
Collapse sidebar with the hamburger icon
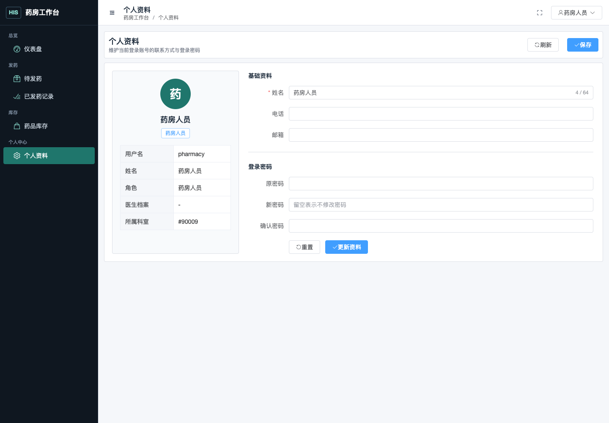point(112,13)
